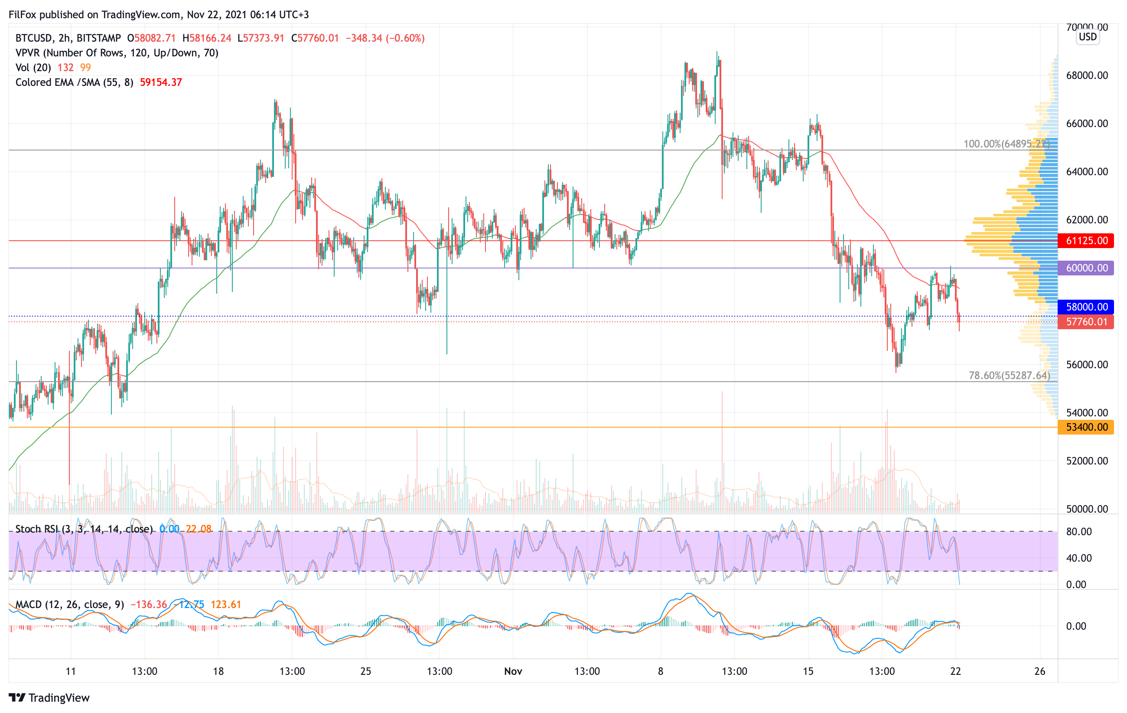Viewport: 1127px width, 713px height.
Task: Click the red 61125.00 price label
Action: (x=1086, y=241)
